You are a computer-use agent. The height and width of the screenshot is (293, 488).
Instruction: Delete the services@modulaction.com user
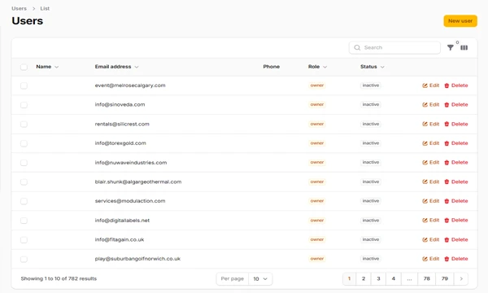(456, 201)
